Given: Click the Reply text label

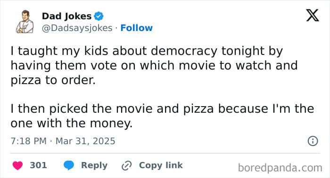Looking at the screenshot, I should point(94,165).
